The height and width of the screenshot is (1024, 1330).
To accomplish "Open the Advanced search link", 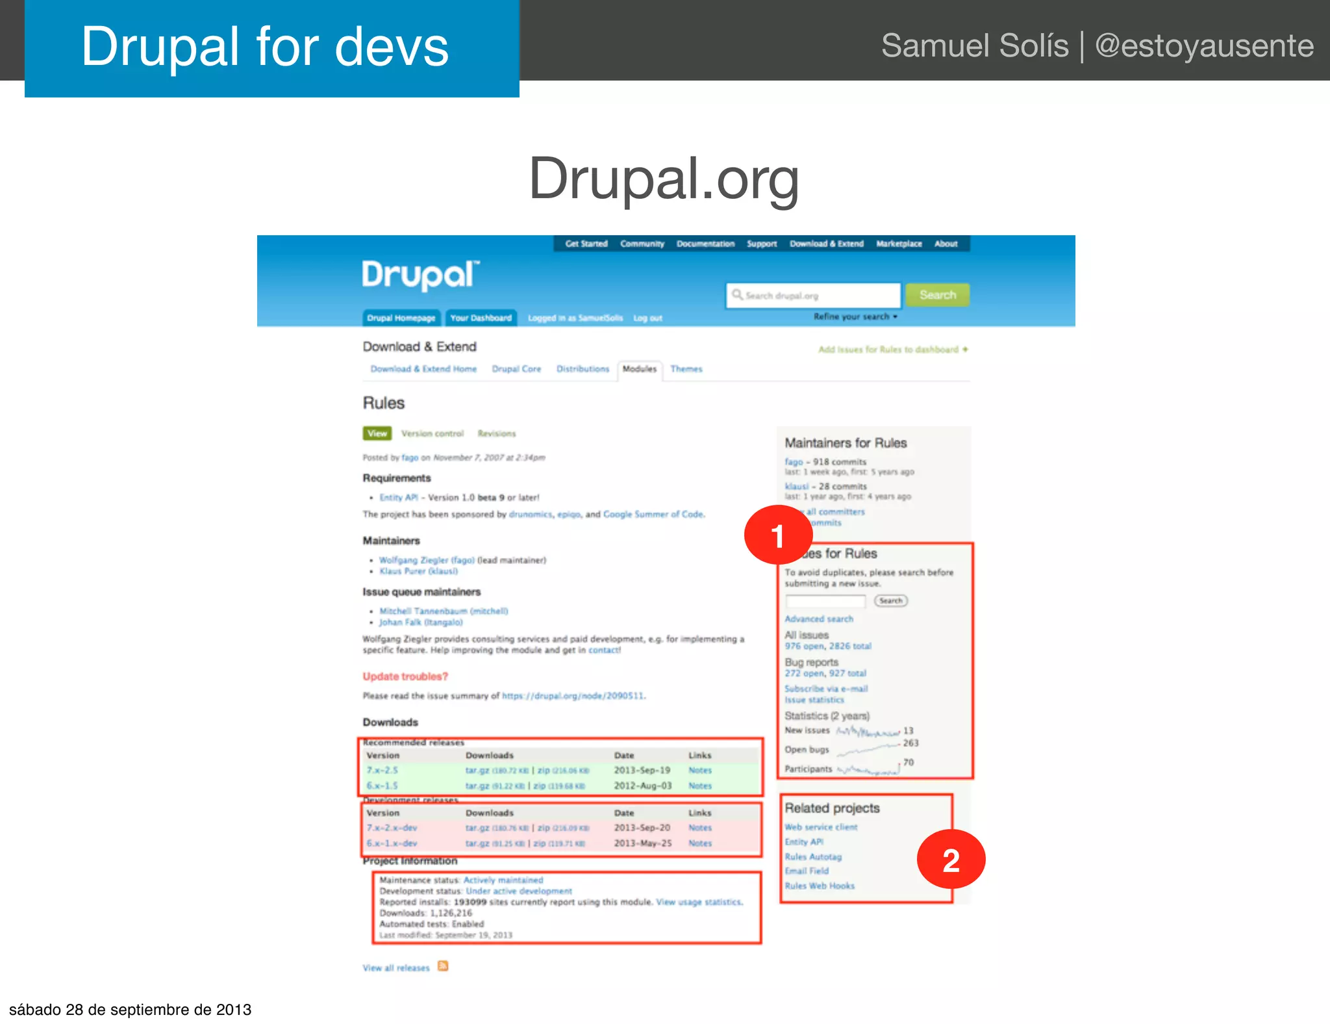I will [x=819, y=619].
